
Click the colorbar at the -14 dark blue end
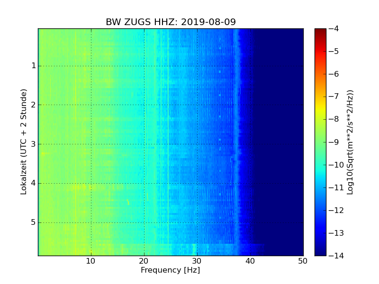pos(320,254)
